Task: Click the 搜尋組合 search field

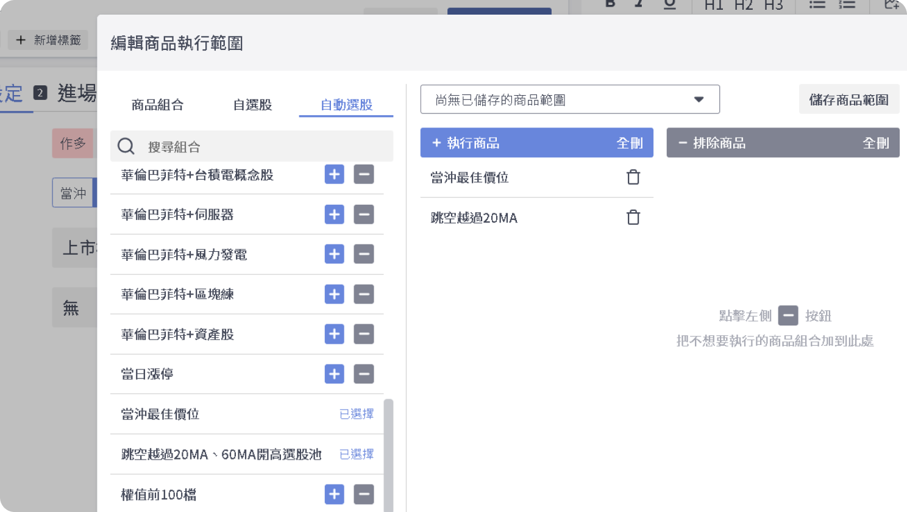Action: coord(262,147)
